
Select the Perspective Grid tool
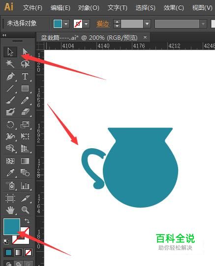25,148
